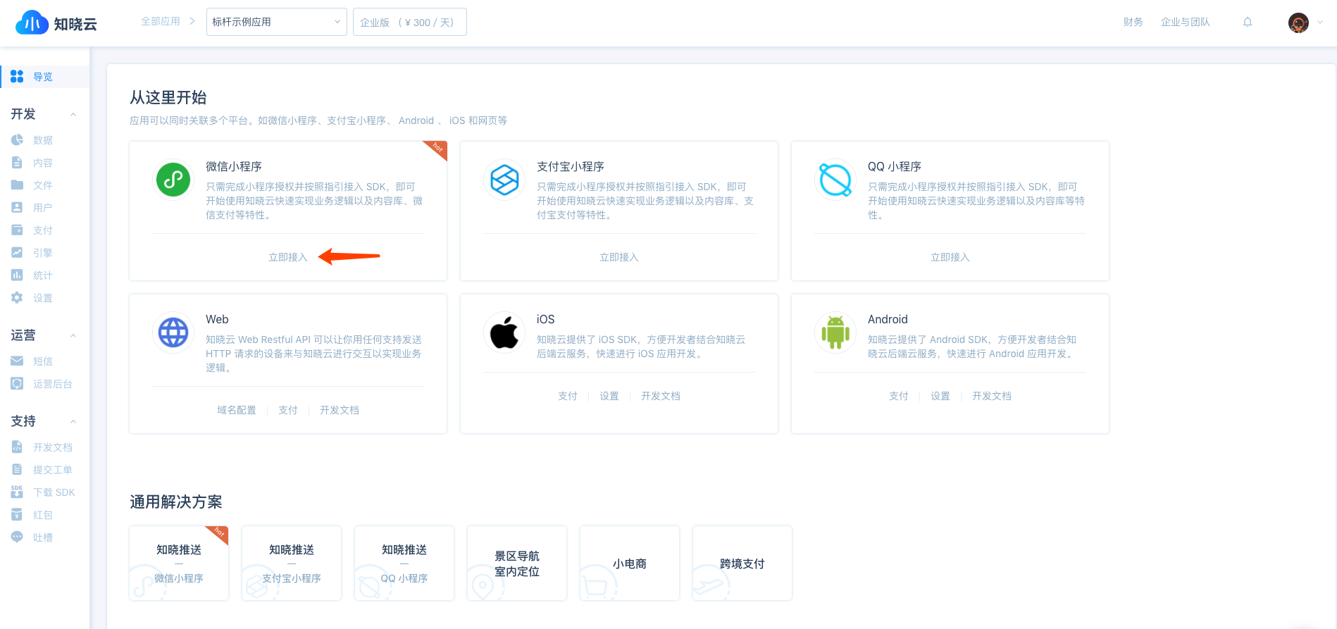Screen dimensions: 1337x629
Task: Open the 文件 folder icon
Action: point(17,185)
